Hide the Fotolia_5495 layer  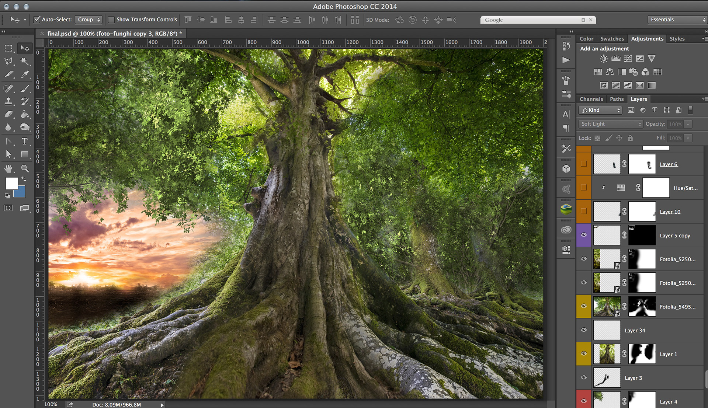[x=583, y=306]
